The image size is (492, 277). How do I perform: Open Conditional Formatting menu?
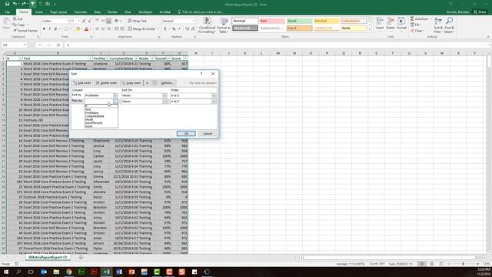tap(207, 25)
